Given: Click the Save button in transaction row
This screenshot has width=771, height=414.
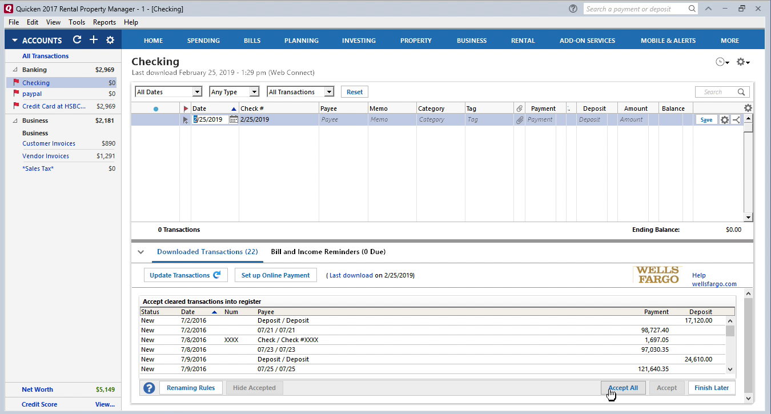Looking at the screenshot, I should pyautogui.click(x=706, y=120).
